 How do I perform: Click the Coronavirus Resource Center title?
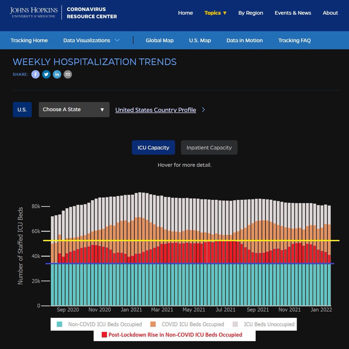point(92,13)
